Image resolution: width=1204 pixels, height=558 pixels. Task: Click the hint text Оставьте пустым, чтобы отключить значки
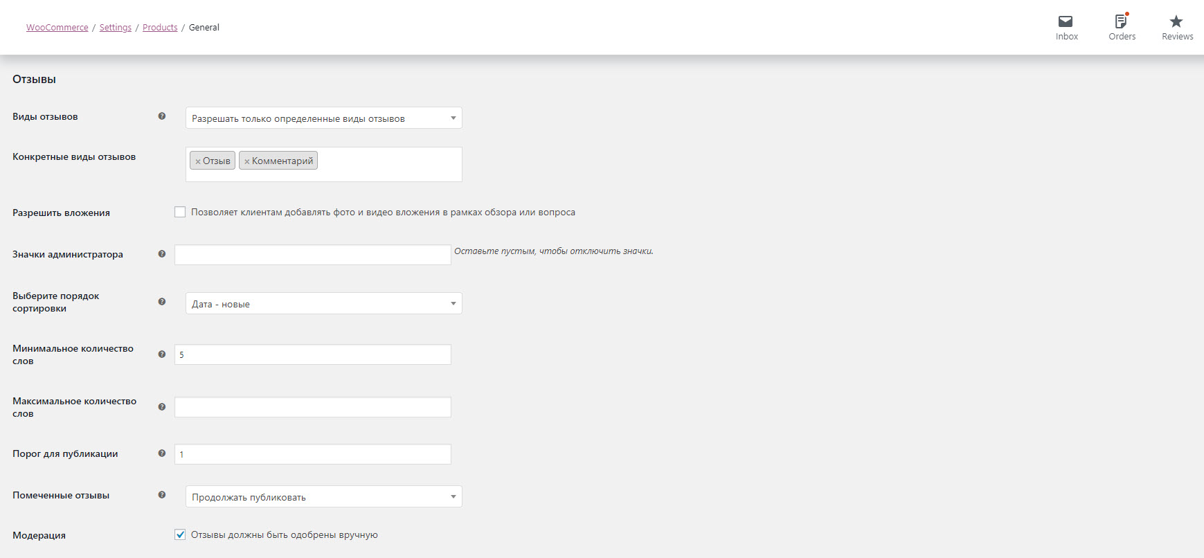click(x=554, y=251)
